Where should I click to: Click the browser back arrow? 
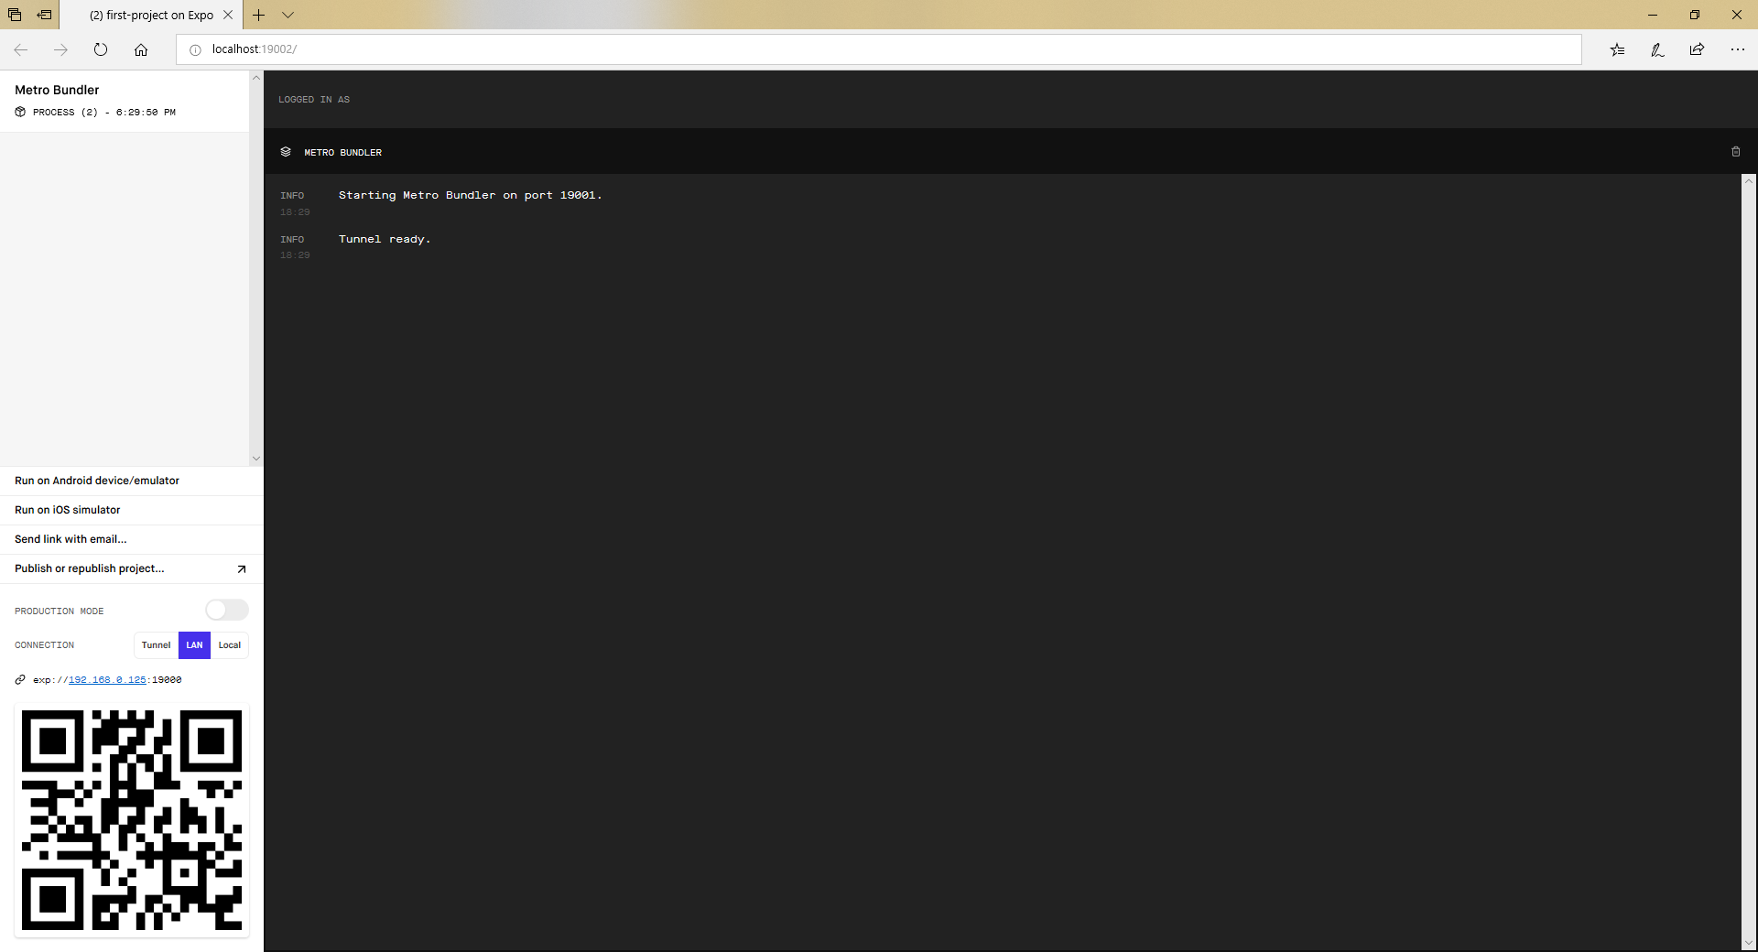pos(20,49)
